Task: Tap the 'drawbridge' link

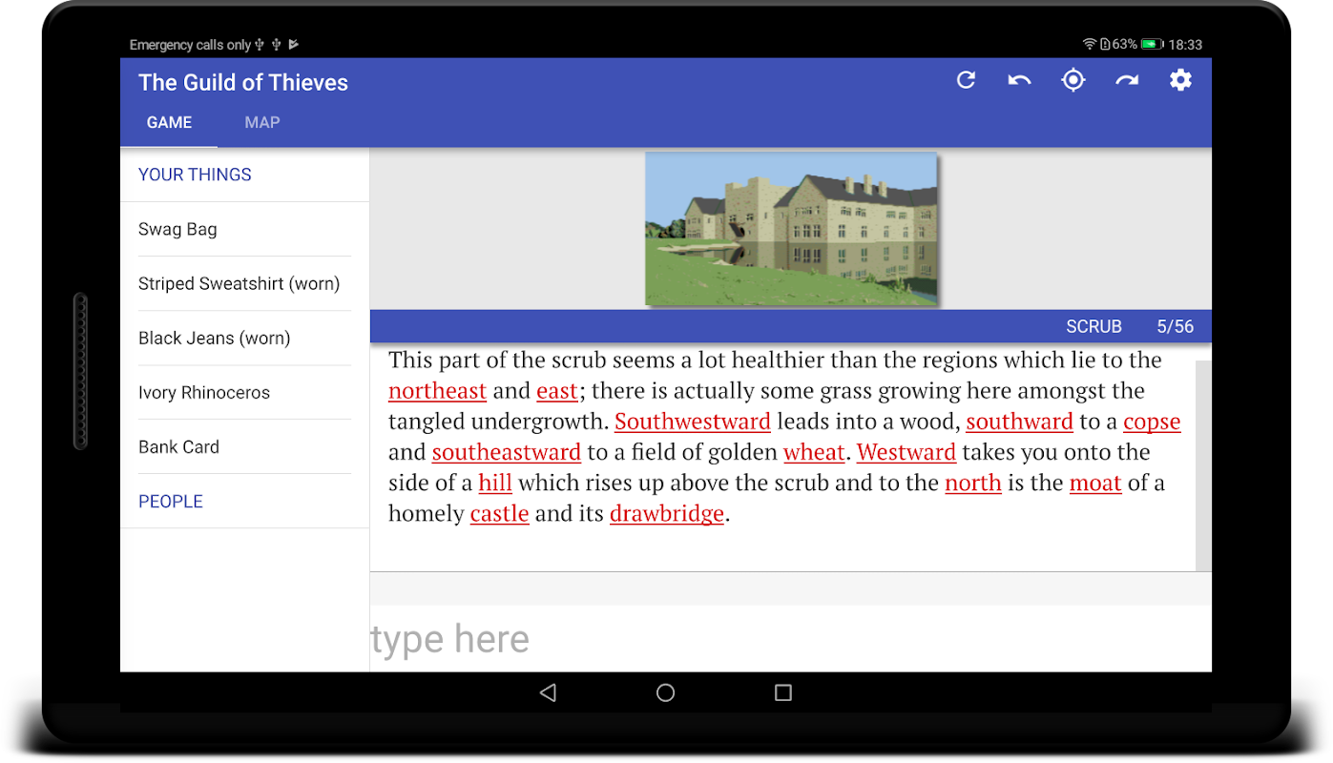Action: 667,513
